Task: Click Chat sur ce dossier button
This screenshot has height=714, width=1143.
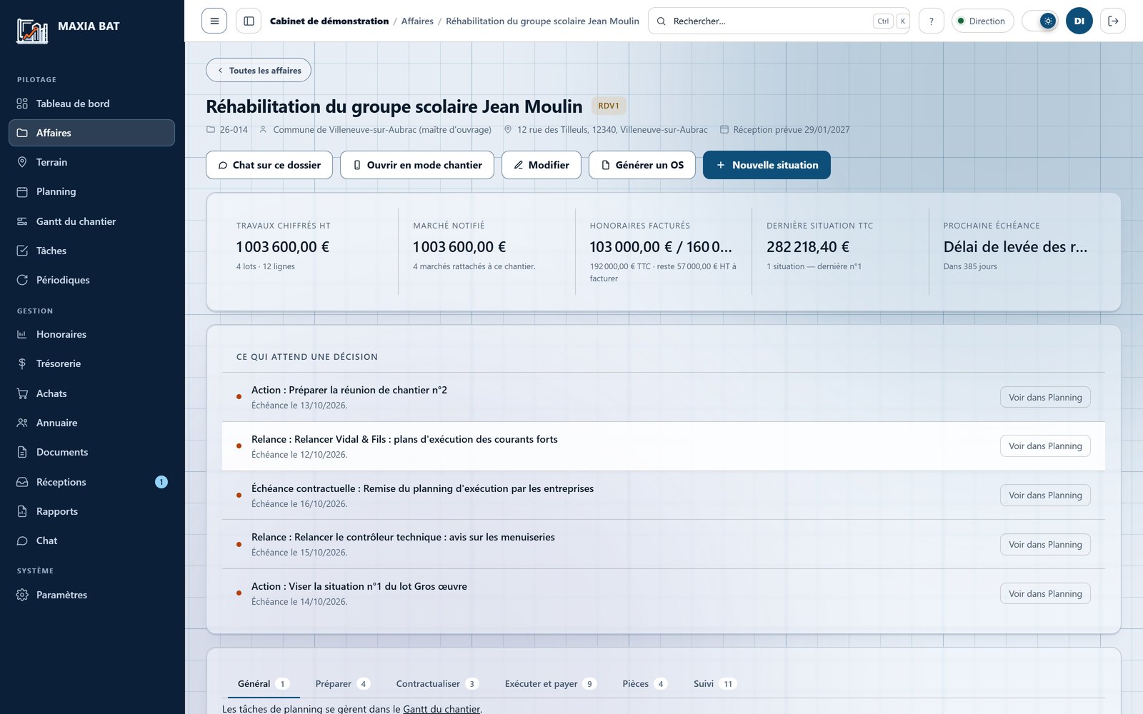Action: point(269,165)
